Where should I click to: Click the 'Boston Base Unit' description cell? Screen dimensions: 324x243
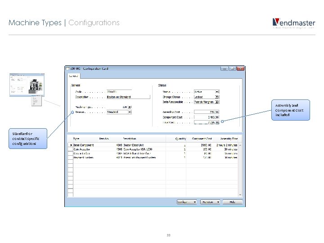[x=133, y=145]
